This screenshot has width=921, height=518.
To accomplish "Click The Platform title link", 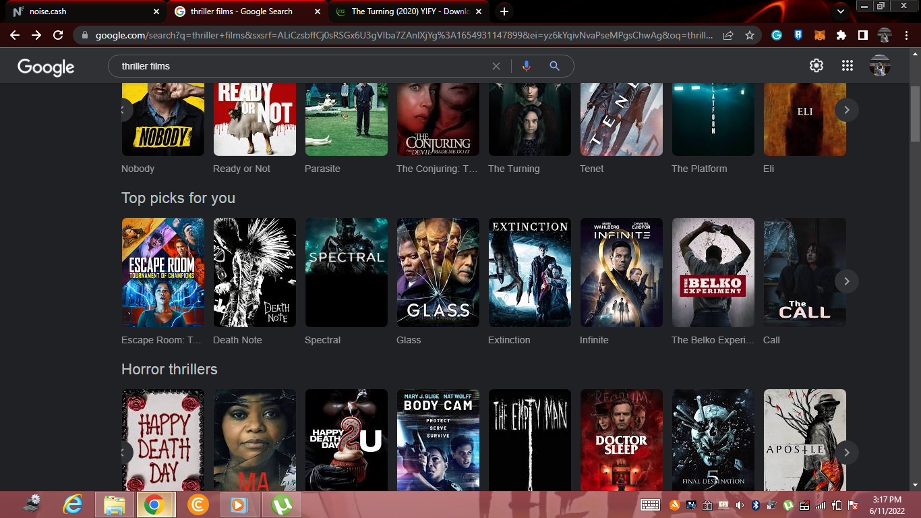I will [699, 169].
